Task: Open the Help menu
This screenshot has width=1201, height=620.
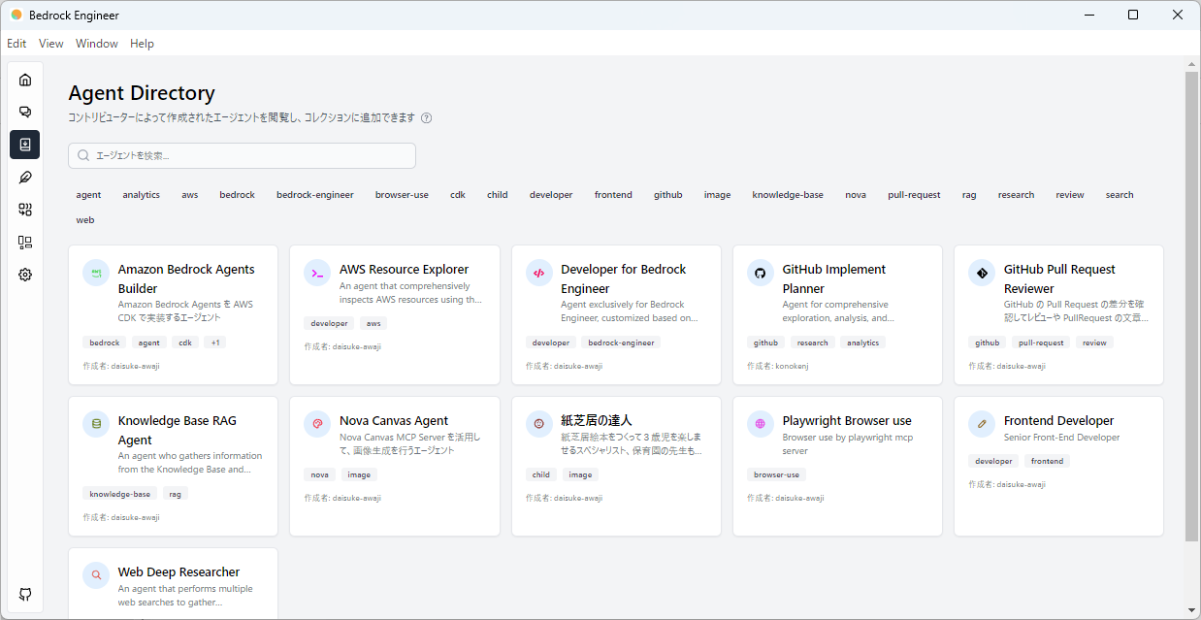Action: click(x=142, y=44)
